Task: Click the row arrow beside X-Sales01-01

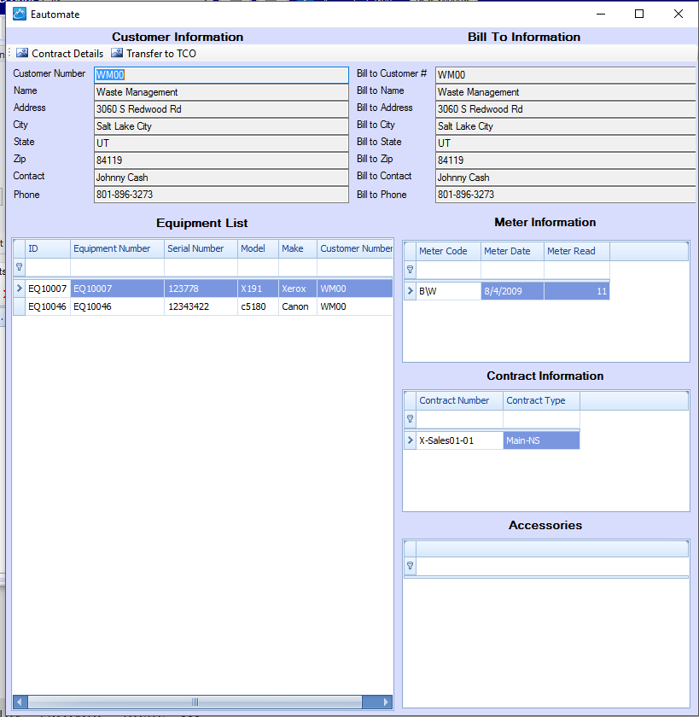Action: point(410,440)
